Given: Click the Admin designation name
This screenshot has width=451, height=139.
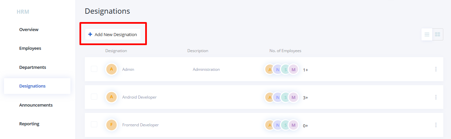Looking at the screenshot, I should click(128, 69).
